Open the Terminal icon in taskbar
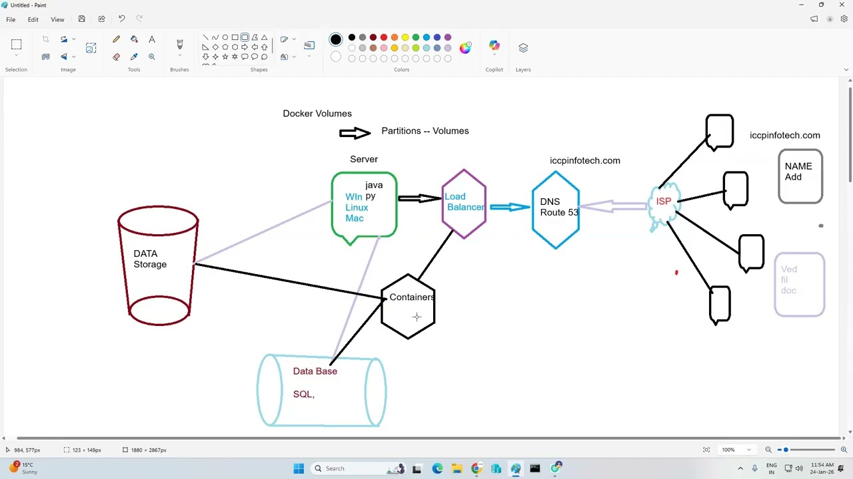853x479 pixels. [x=535, y=468]
